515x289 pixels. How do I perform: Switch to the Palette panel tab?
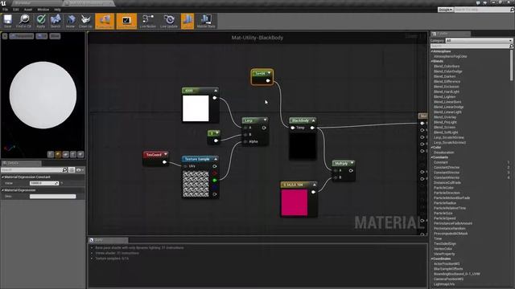pos(451,34)
